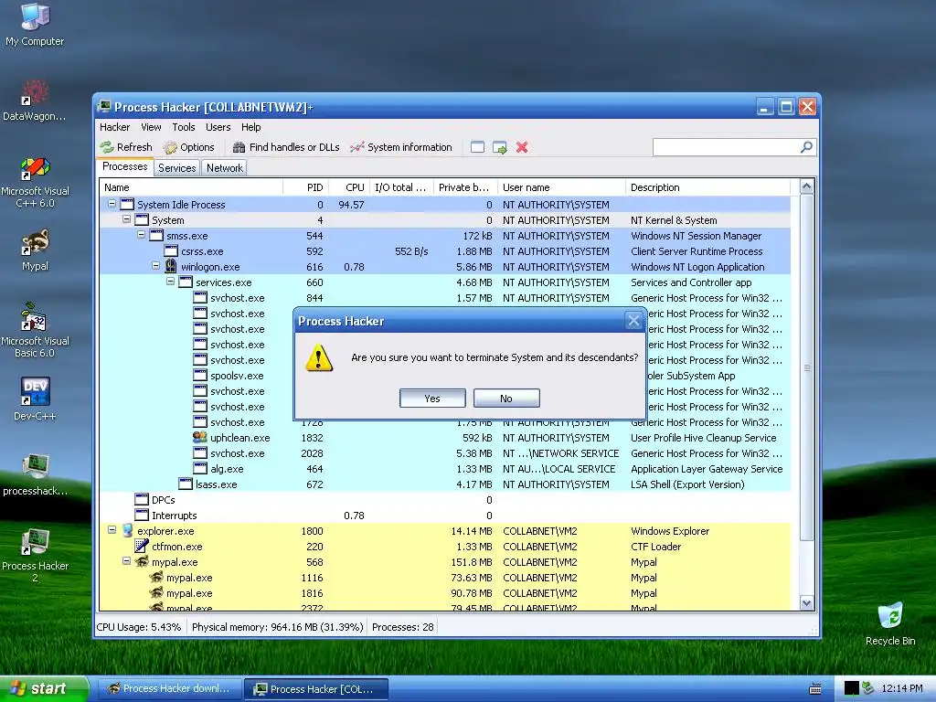This screenshot has width=936, height=702.
Task: Select Microsoft Visual C++ 6.0 desktop icon
Action: pos(35,182)
